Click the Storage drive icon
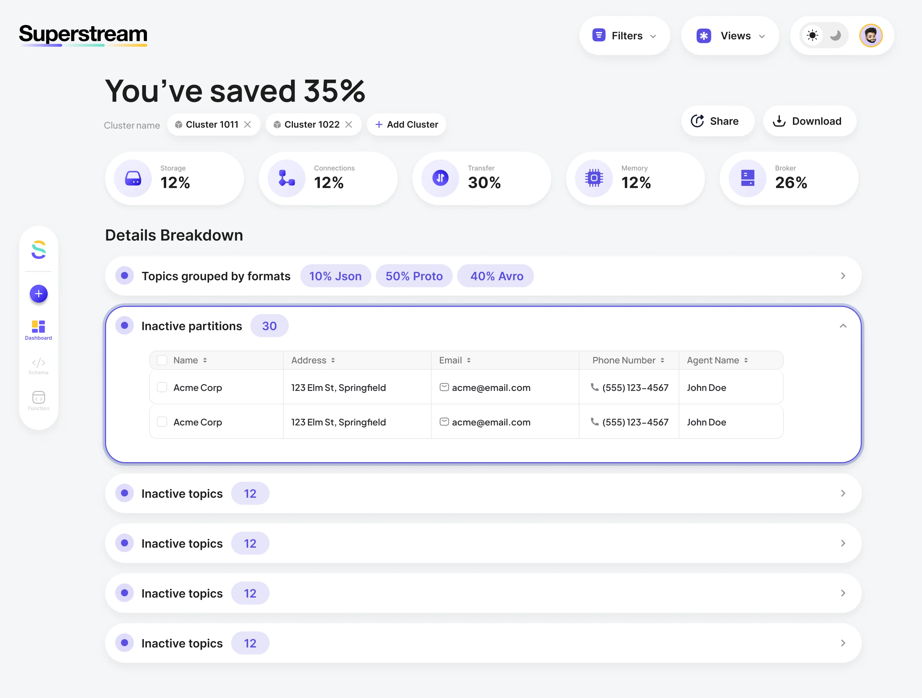The width and height of the screenshot is (922, 698). (133, 179)
